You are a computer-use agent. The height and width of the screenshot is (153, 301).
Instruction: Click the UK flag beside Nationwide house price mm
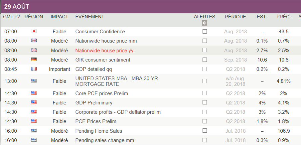click(x=34, y=41)
